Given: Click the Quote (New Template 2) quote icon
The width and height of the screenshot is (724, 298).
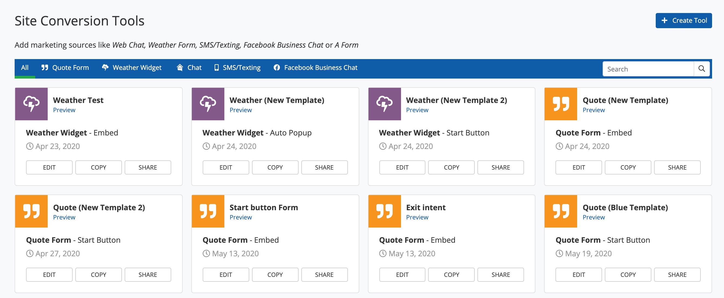Looking at the screenshot, I should [x=31, y=211].
